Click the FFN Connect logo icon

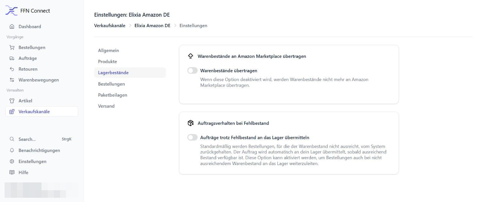(12, 10)
